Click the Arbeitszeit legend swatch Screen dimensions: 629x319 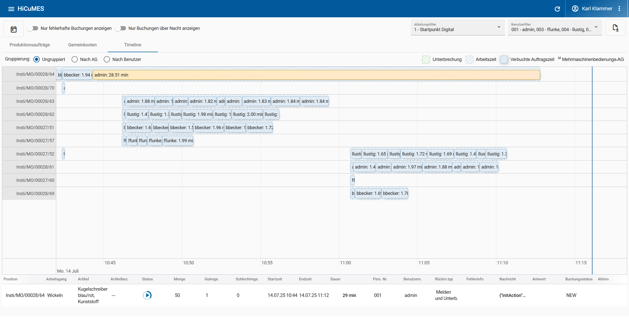[469, 59]
